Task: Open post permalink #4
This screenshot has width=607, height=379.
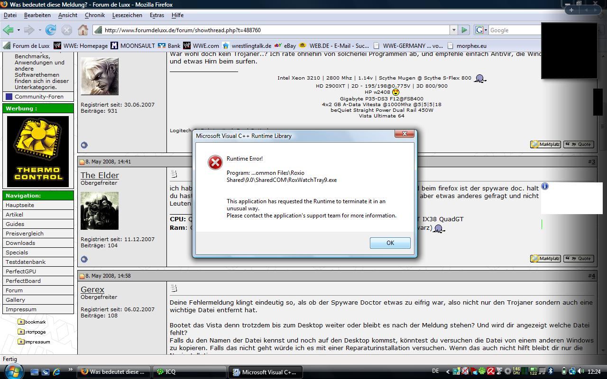Action: [x=591, y=276]
